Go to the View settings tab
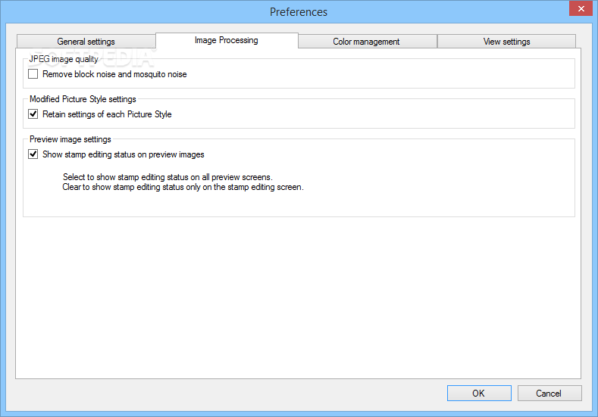This screenshot has width=598, height=417. [506, 42]
